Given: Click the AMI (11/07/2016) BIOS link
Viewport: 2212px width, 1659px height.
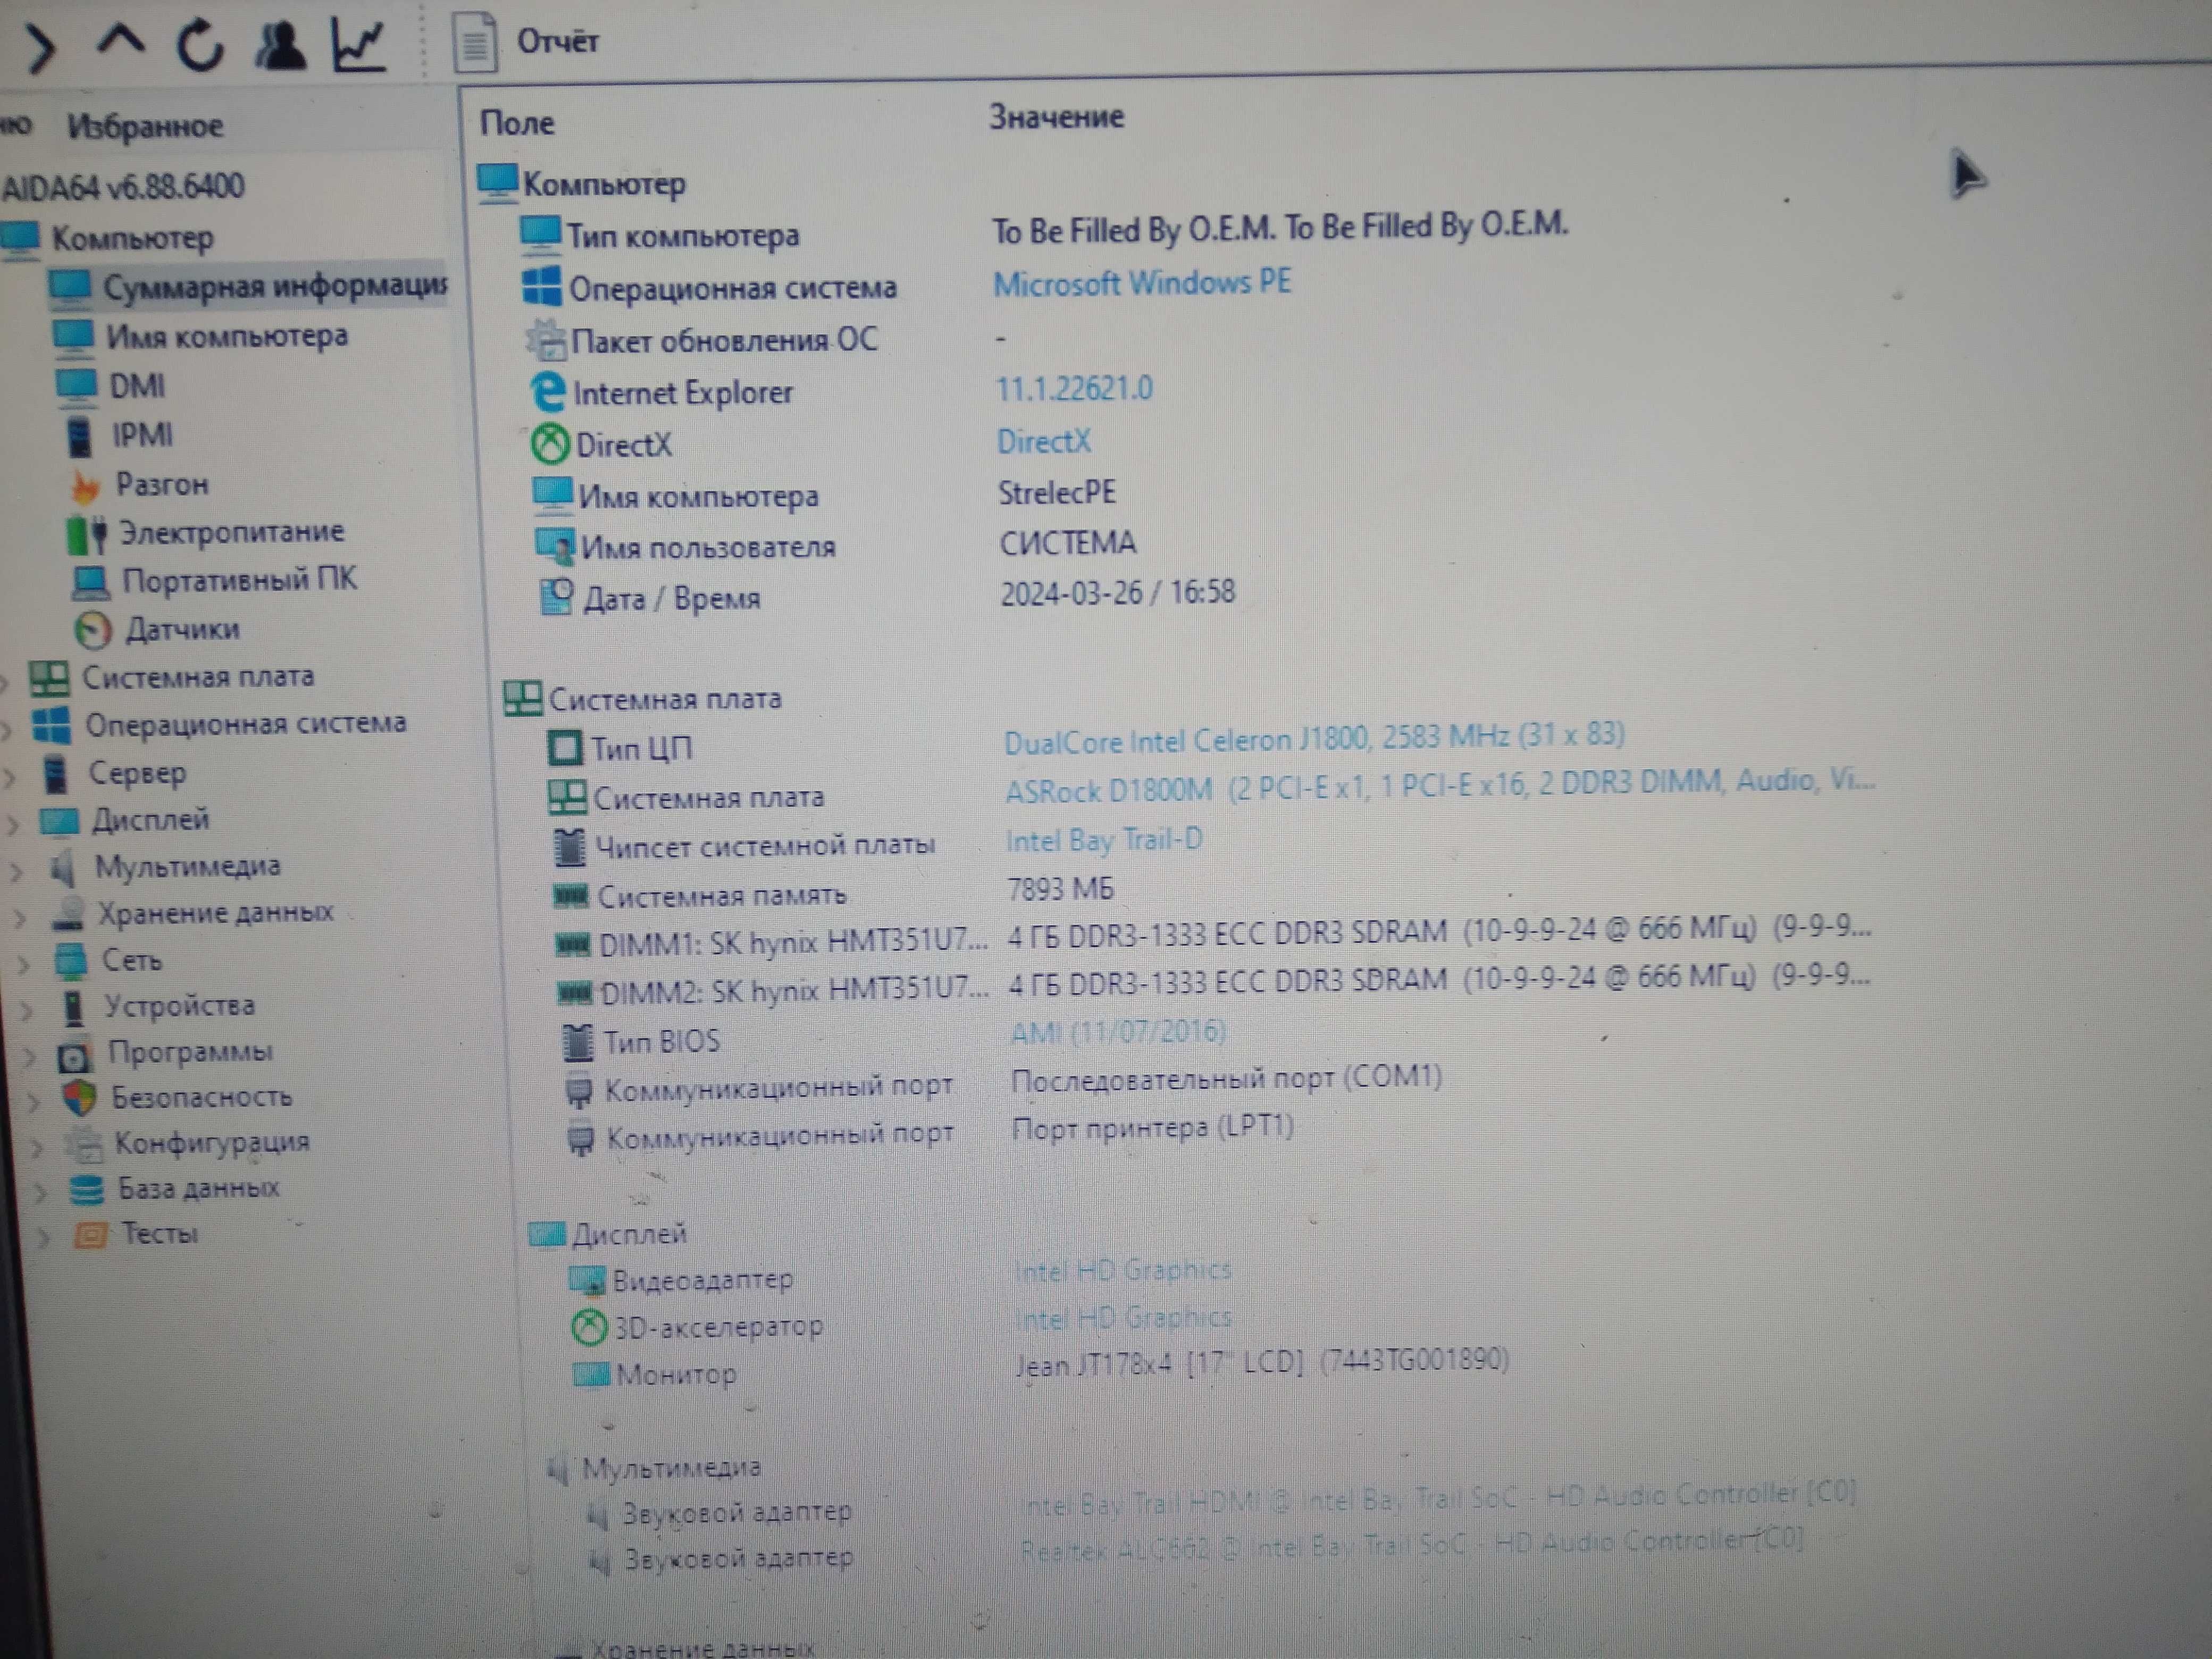Looking at the screenshot, I should (1118, 1031).
